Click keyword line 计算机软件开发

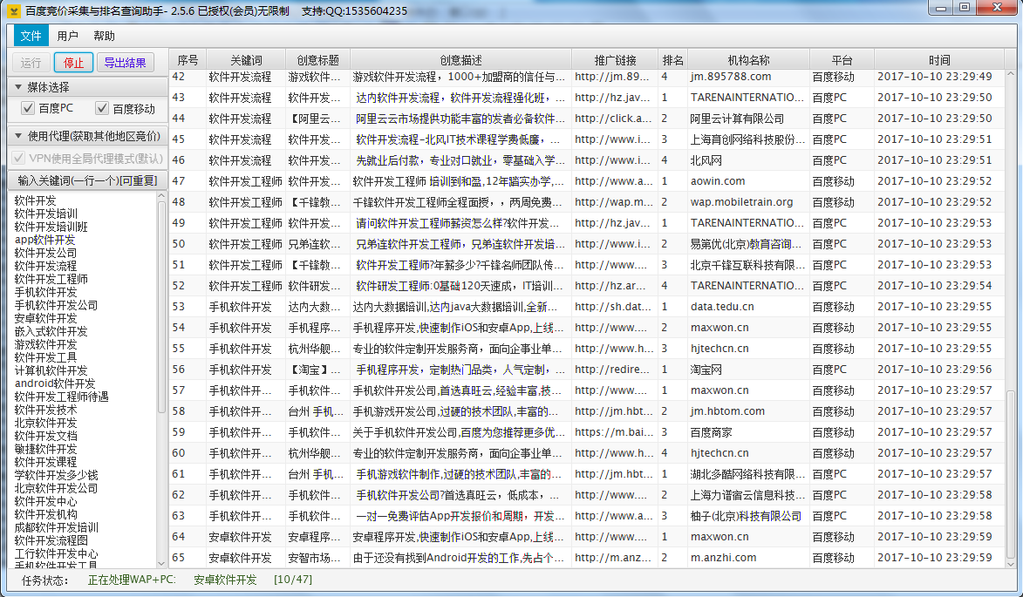pyautogui.click(x=51, y=370)
